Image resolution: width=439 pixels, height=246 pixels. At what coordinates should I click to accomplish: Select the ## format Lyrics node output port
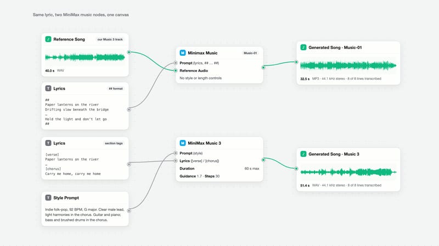point(129,110)
